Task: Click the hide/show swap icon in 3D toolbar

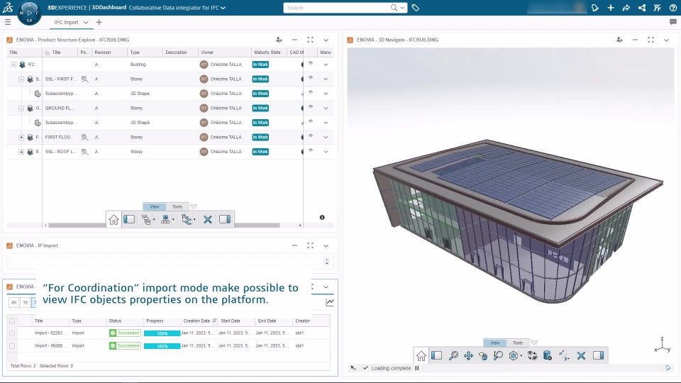Action: 533,355
